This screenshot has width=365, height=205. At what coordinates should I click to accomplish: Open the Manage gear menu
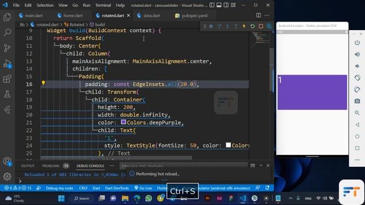pyautogui.click(x=7, y=177)
